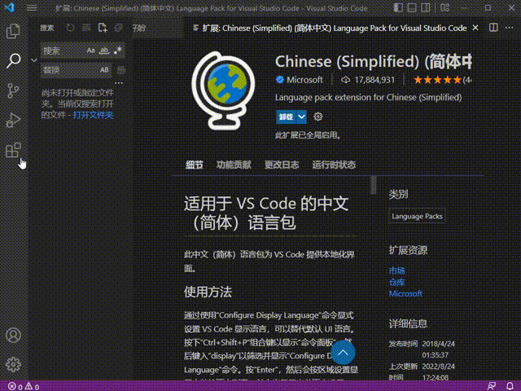Screen dimensions: 521x391
Task: Open Customize Layout icon
Action: tap(445, 7)
